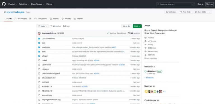The image size is (215, 104).
Task: Open the approach.png file
Action: point(47,95)
